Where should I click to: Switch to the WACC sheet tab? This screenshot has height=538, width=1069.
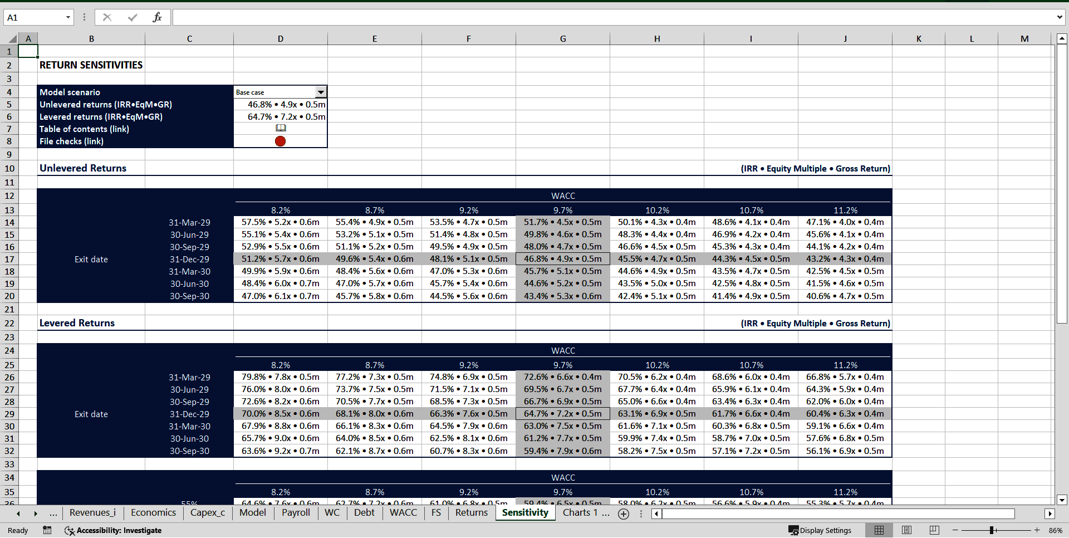click(x=403, y=513)
